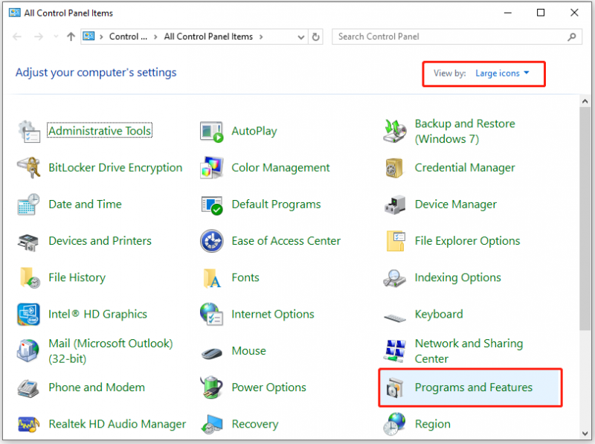The width and height of the screenshot is (595, 444).
Task: Click the Power Options battery icon
Action: [x=212, y=387]
